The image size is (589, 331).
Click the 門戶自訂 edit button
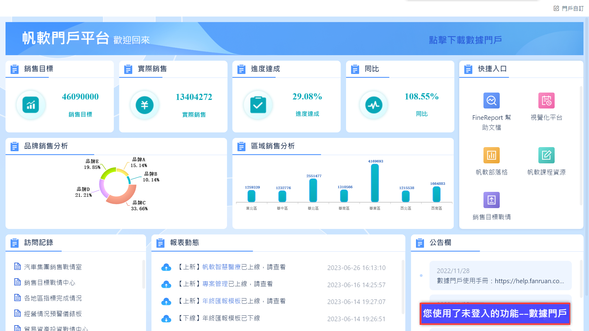pyautogui.click(x=568, y=9)
